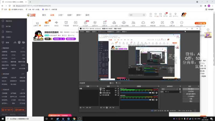Viewport: 215px width, 121px height.
Task: Open the stream code waveform icon
Action: [x=56, y=23]
